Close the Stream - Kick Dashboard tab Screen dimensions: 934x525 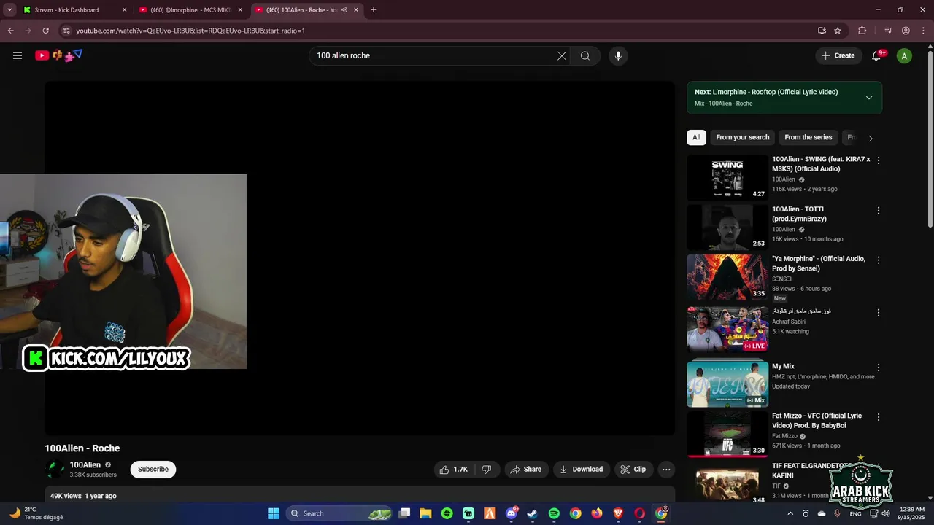click(124, 10)
